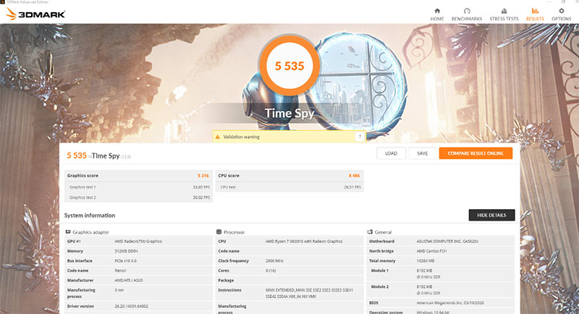The width and height of the screenshot is (579, 314).
Task: Open the Home icon
Action: pyautogui.click(x=437, y=11)
